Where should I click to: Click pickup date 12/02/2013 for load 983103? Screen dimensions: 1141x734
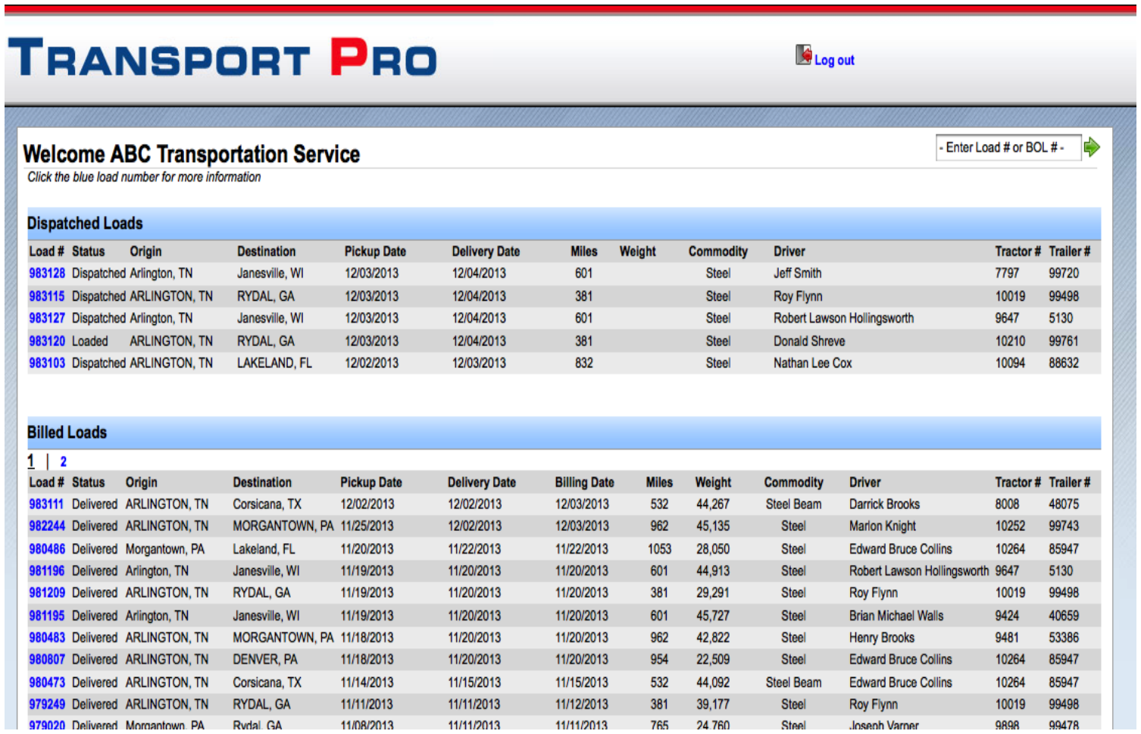pyautogui.click(x=371, y=363)
